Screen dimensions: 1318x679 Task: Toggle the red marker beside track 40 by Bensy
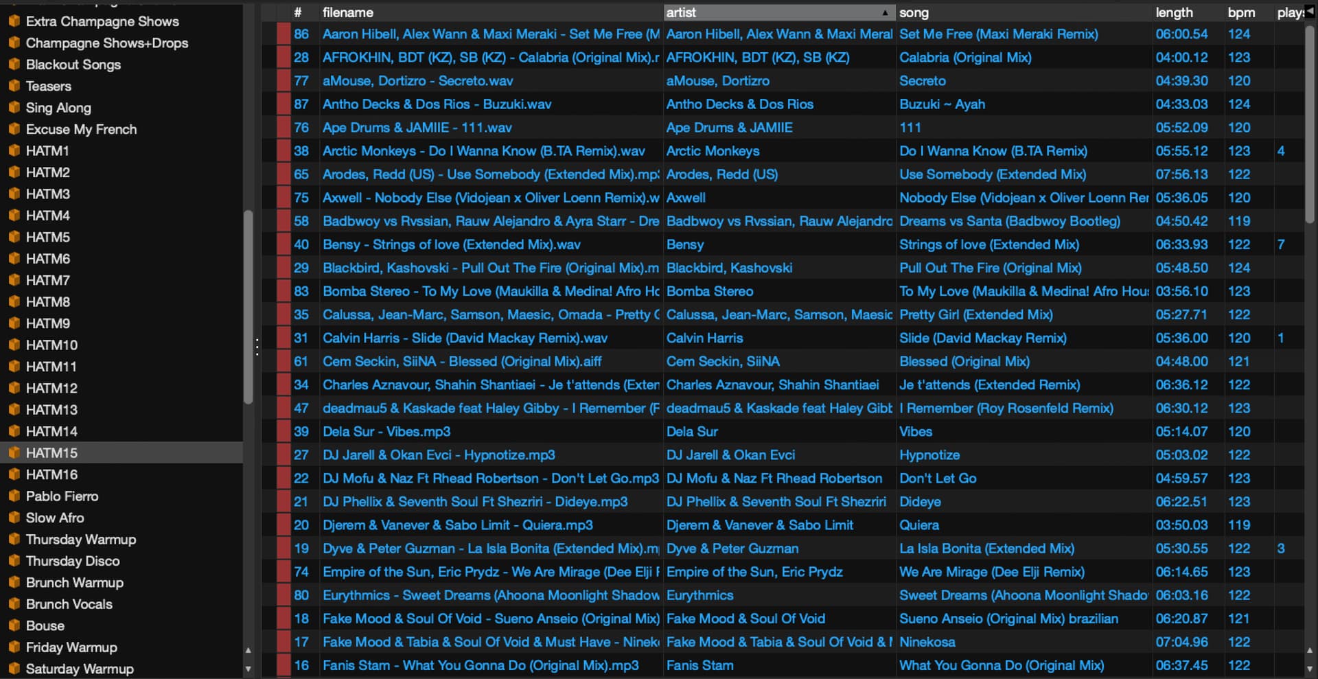(x=283, y=244)
